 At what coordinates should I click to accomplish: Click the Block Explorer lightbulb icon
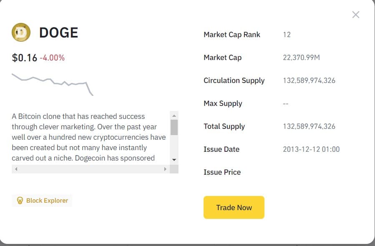(20, 200)
